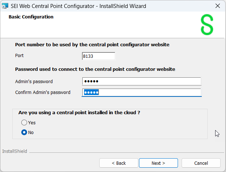226x172 pixels.
Task: Focus the Admin's password field
Action: [142, 81]
